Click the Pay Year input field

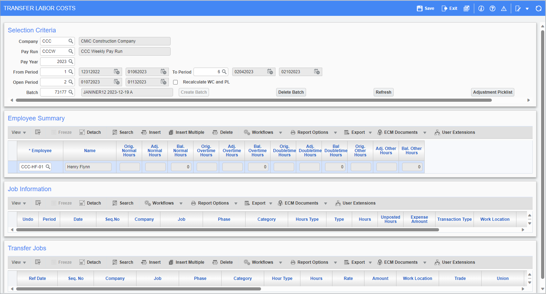54,62
